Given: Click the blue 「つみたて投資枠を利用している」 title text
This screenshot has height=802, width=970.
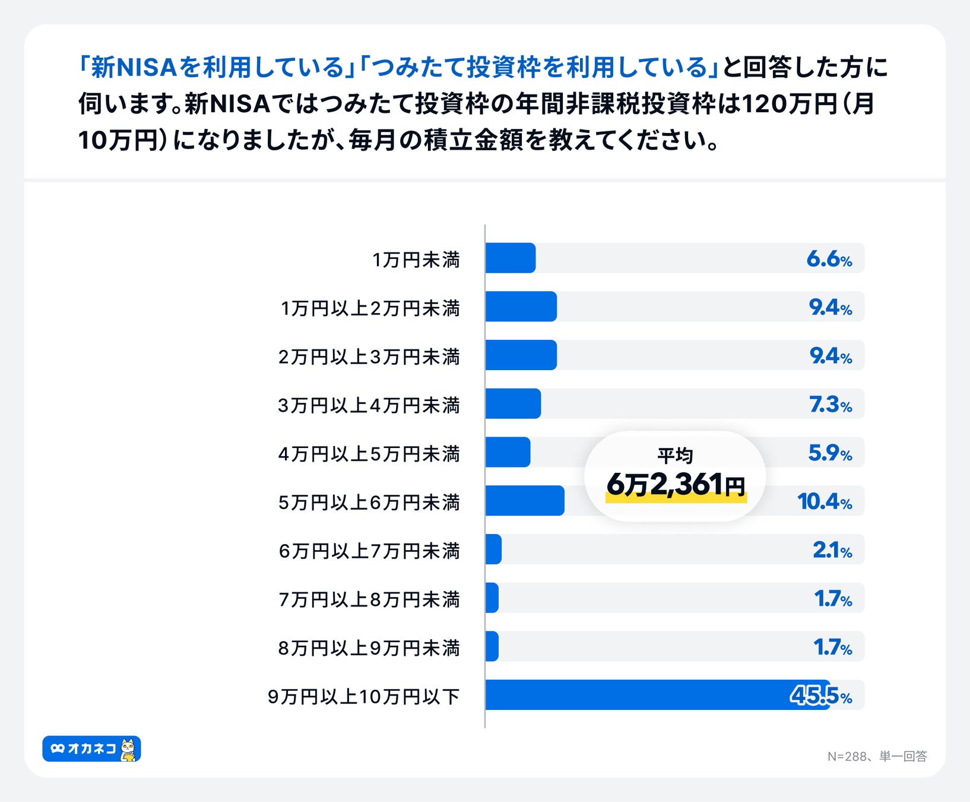Looking at the screenshot, I should pyautogui.click(x=539, y=67).
